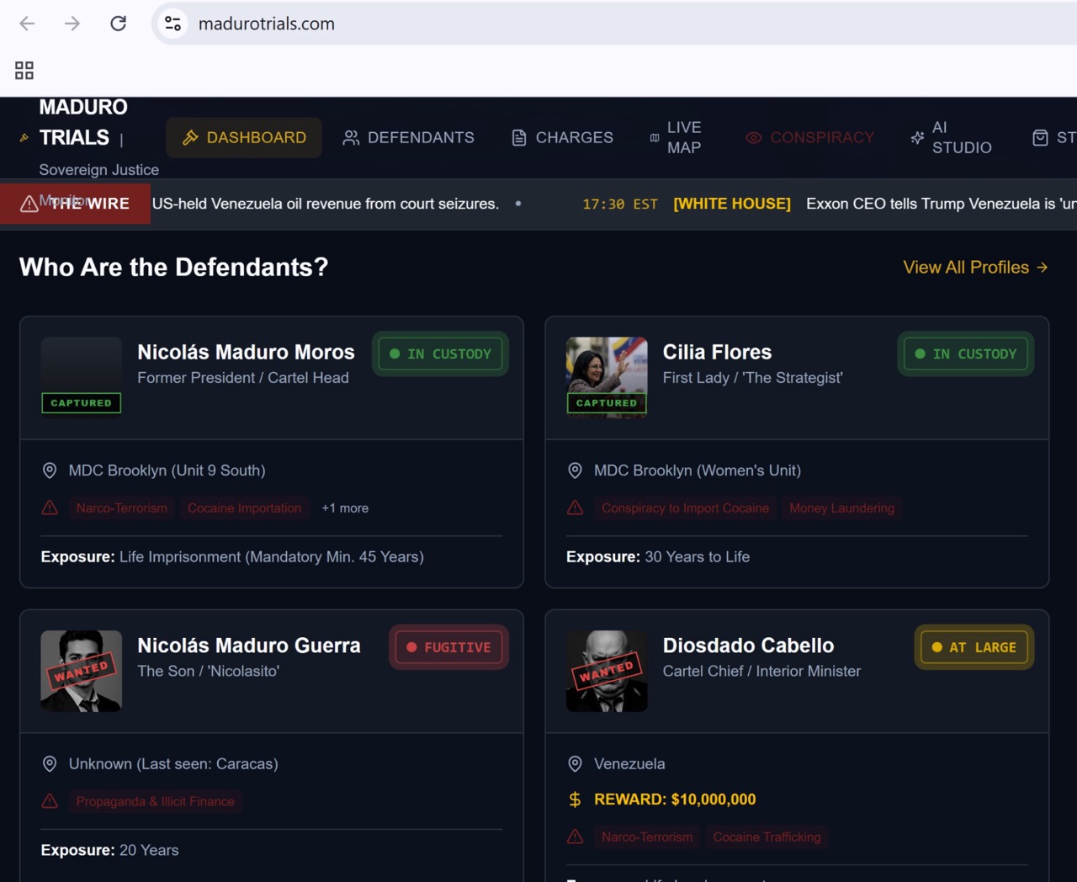Switch to the Defendants tab
The image size is (1077, 882).
408,138
